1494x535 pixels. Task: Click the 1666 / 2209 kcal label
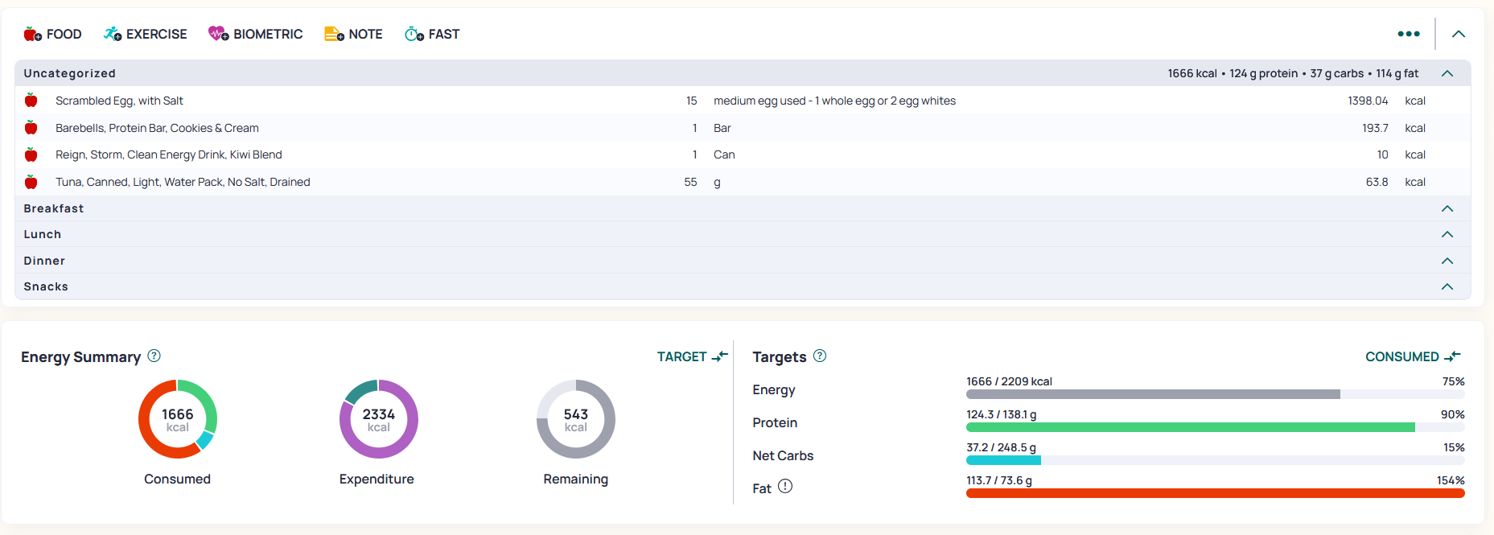pyautogui.click(x=1009, y=381)
